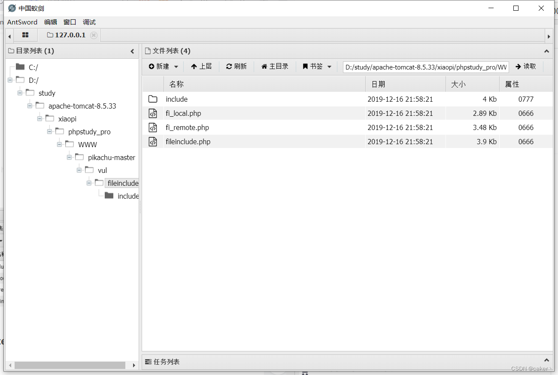Open the 调试 menu
Viewport: 558px width, 375px height.
tap(89, 22)
